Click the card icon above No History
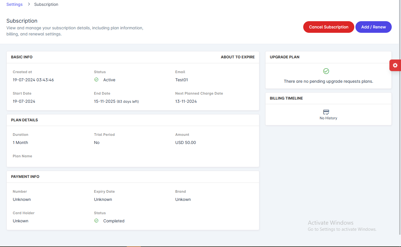This screenshot has height=247, width=401. pyautogui.click(x=326, y=112)
